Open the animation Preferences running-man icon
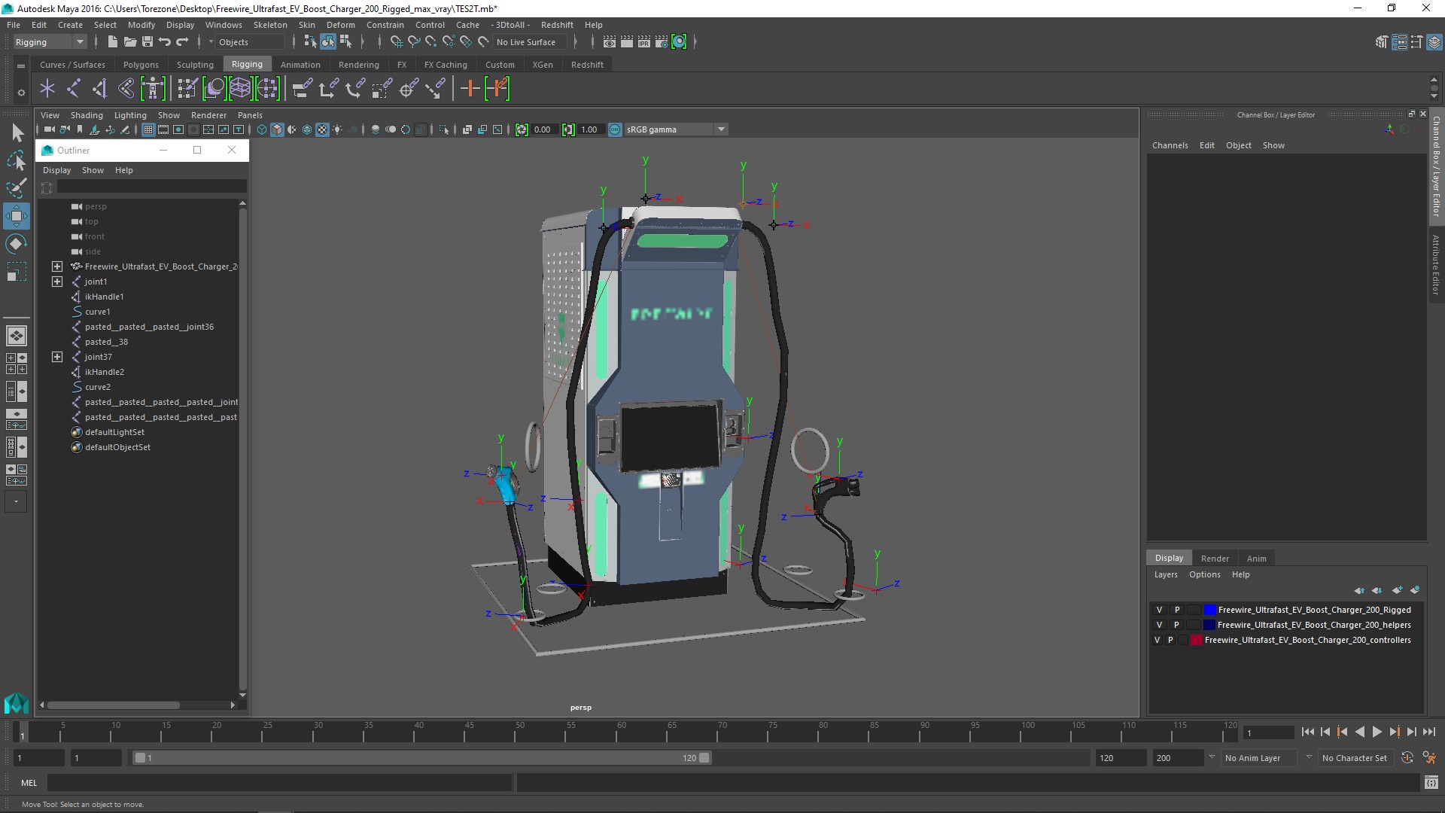Viewport: 1445px width, 813px height. tap(1429, 758)
